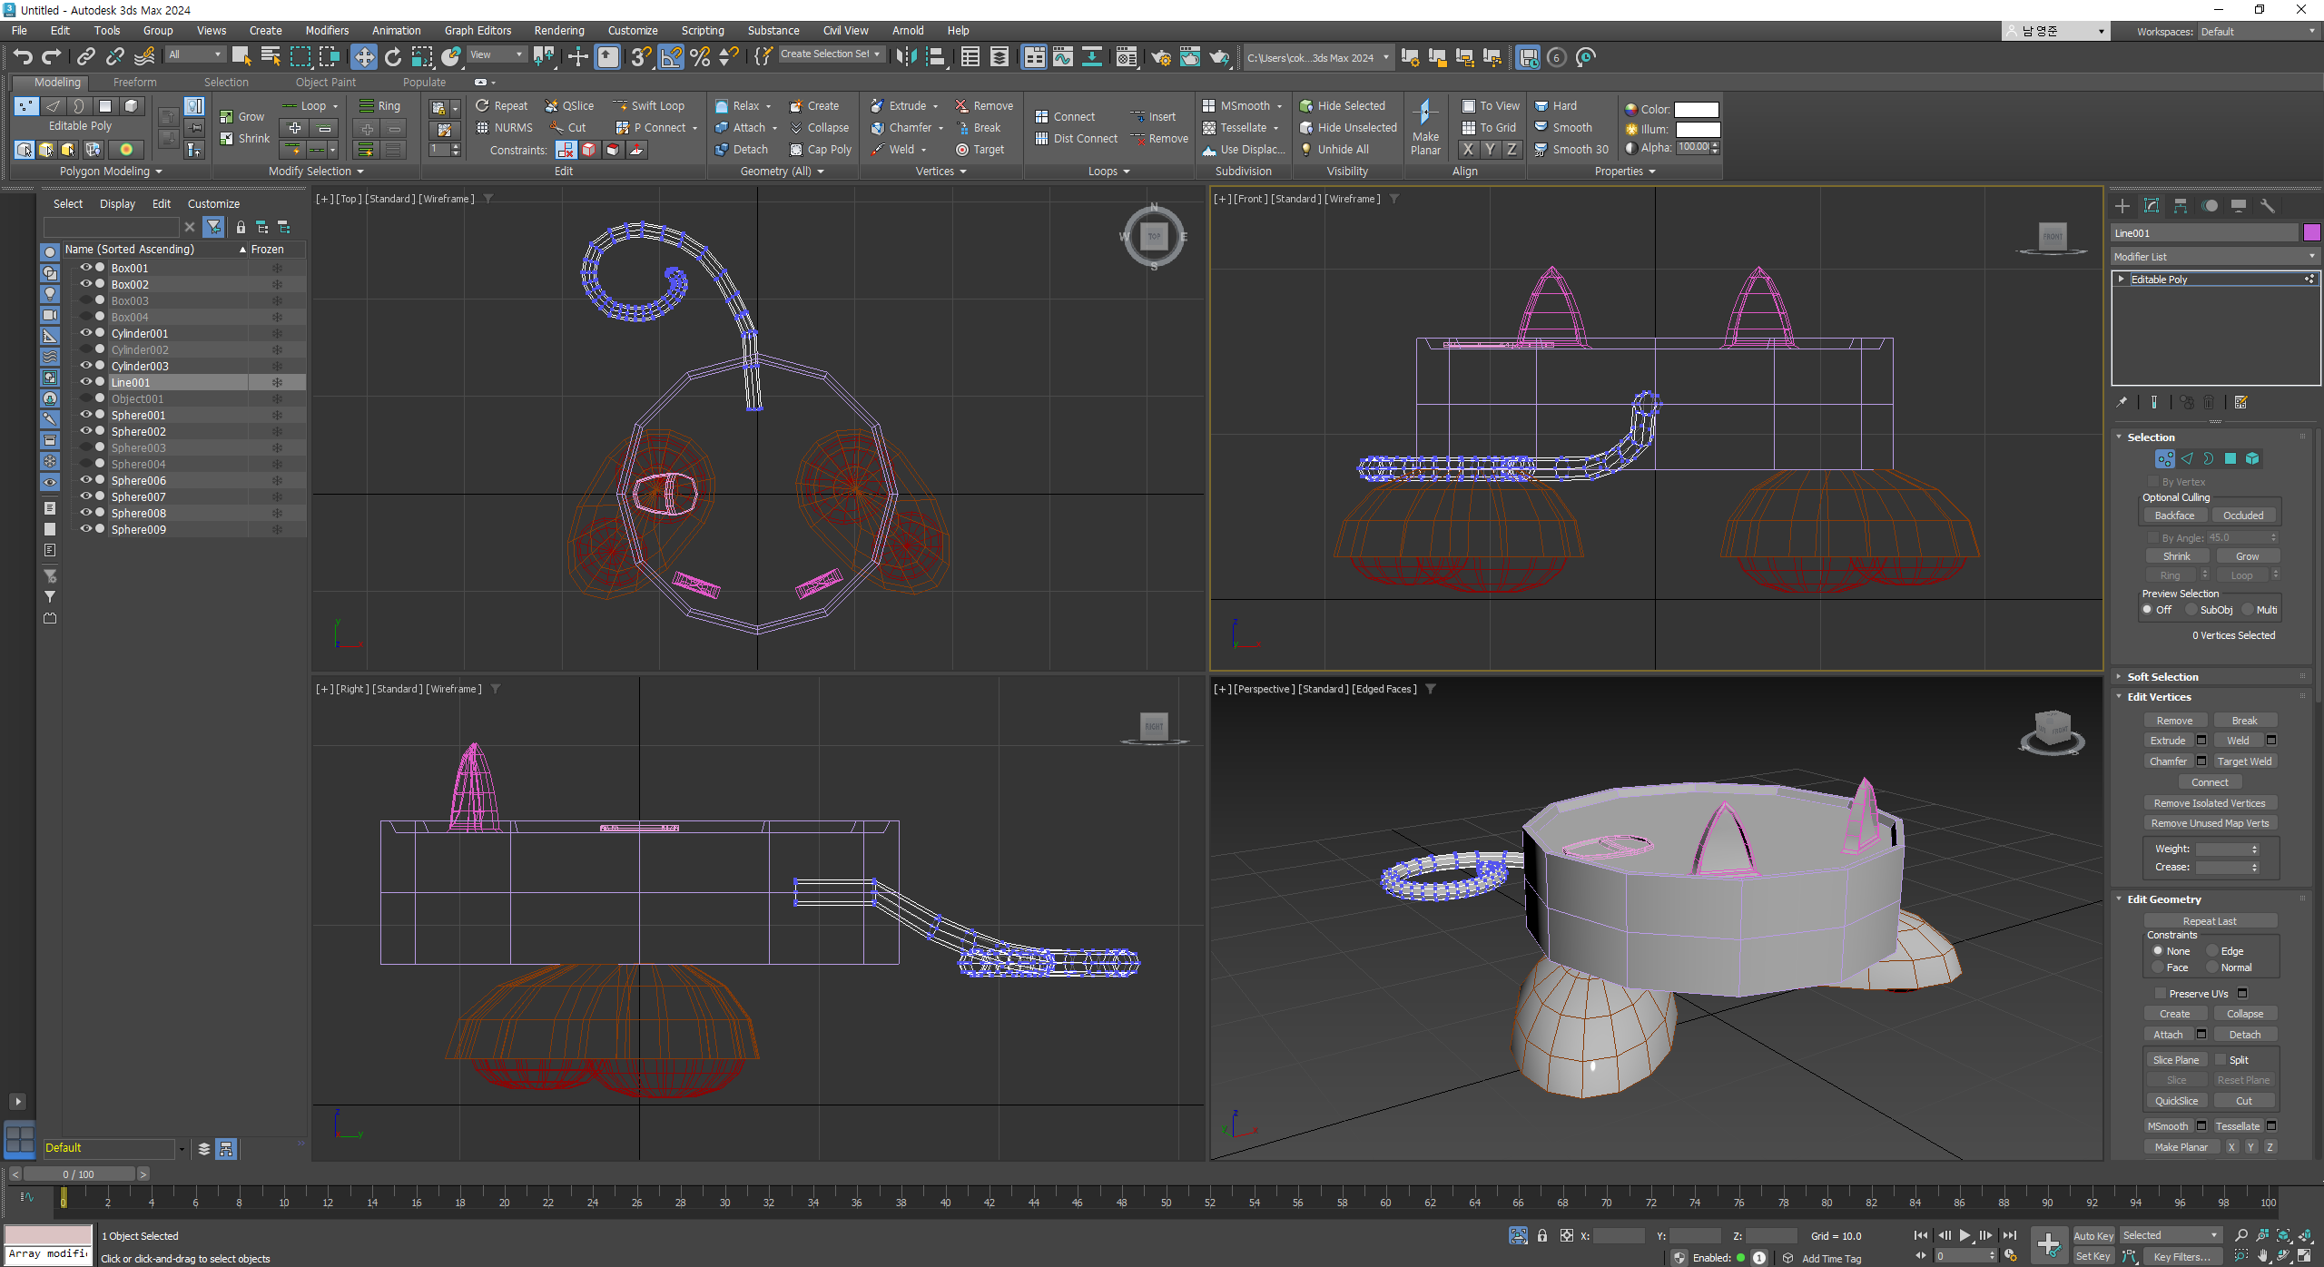Toggle Percent Snap icon
Screen dimensions: 2324x1267
coord(700,57)
